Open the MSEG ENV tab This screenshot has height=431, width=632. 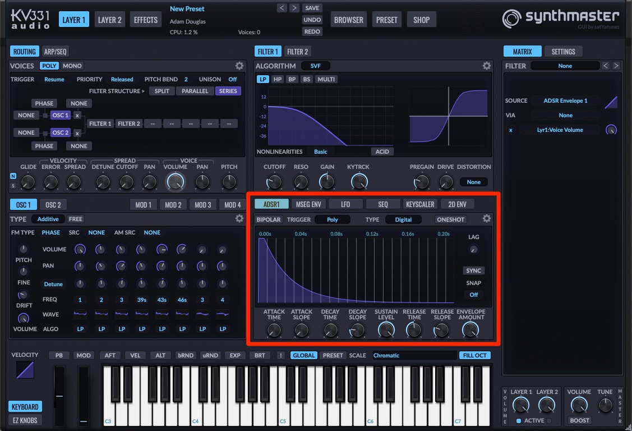pos(308,204)
